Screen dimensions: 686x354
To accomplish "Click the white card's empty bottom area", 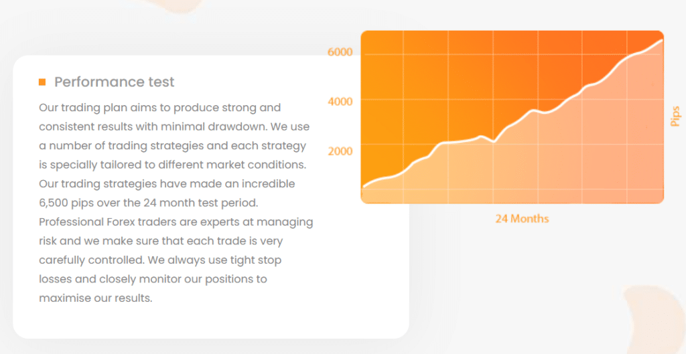I will pyautogui.click(x=211, y=322).
